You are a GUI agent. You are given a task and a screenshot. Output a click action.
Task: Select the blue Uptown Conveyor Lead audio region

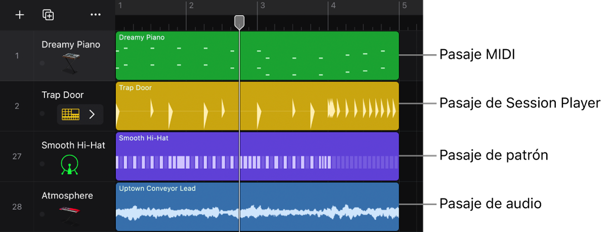pos(257,207)
